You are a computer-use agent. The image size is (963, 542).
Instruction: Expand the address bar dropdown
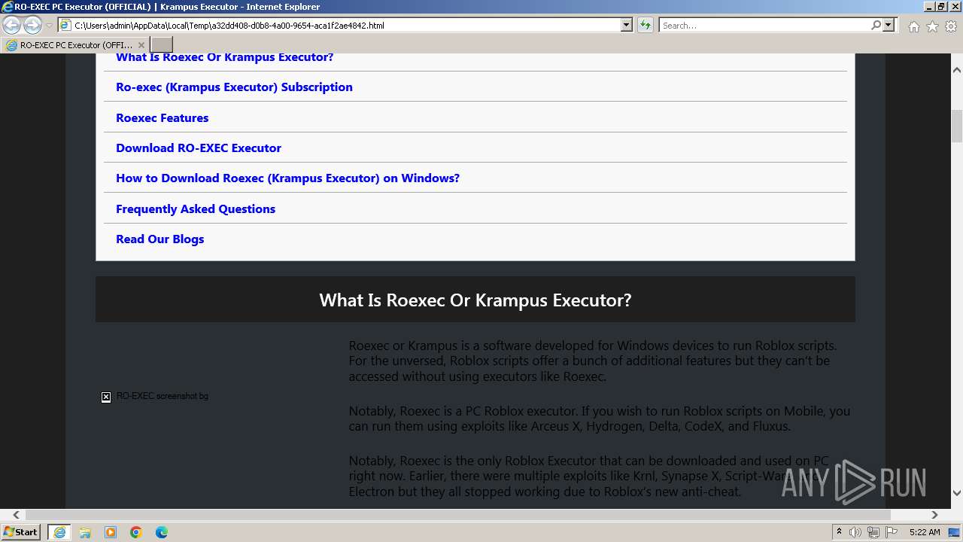pyautogui.click(x=627, y=25)
